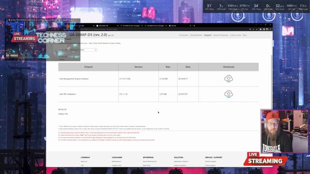The width and height of the screenshot is (310, 174).
Task: Open the operating system selection dropdown
Action: pyautogui.click(x=83, y=50)
